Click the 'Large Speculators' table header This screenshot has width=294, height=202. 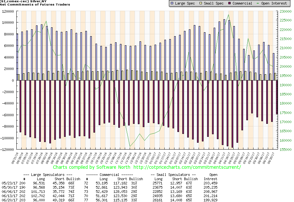pyautogui.click(x=43, y=175)
